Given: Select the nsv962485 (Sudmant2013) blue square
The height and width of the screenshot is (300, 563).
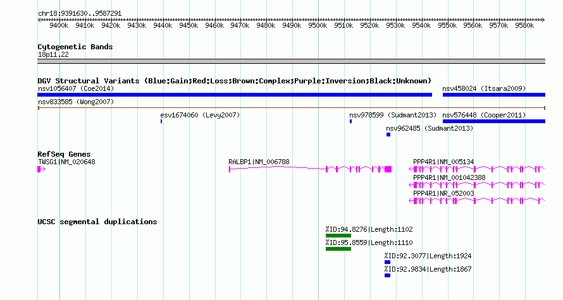Looking at the screenshot, I should [x=388, y=135].
